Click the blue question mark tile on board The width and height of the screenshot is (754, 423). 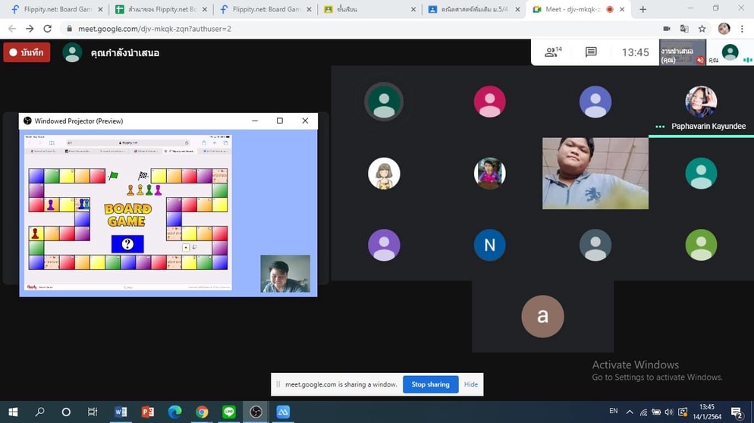click(x=127, y=243)
